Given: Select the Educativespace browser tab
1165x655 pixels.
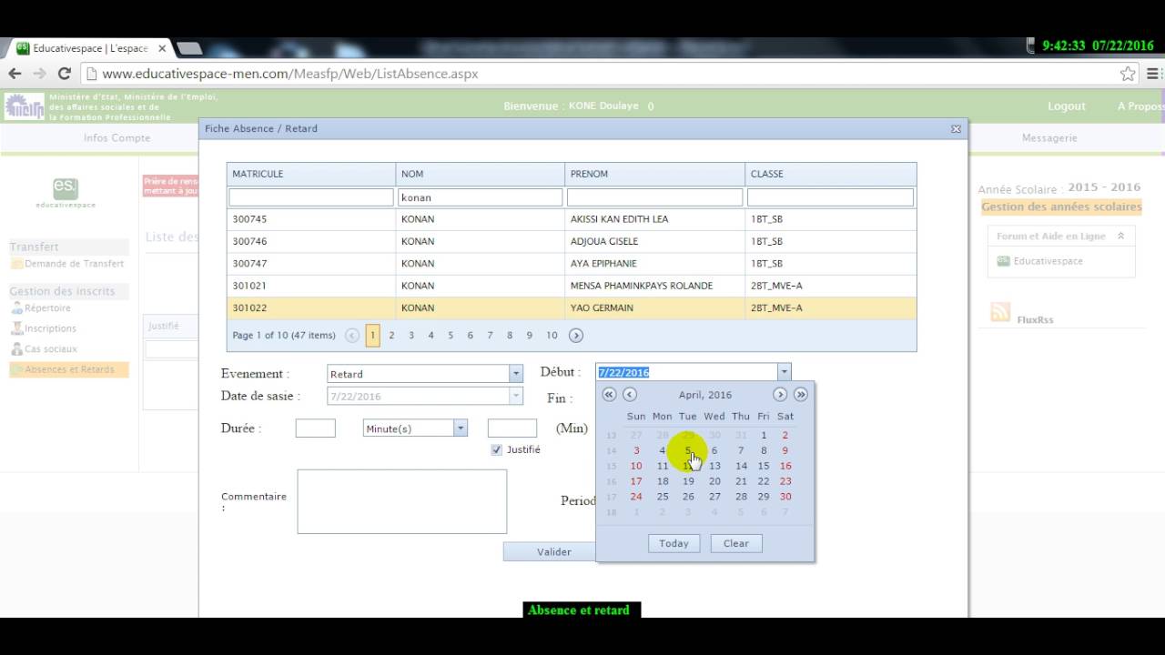Looking at the screenshot, I should [x=89, y=48].
